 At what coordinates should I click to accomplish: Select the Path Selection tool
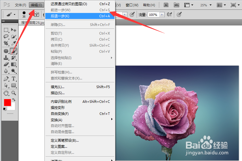point(6,85)
